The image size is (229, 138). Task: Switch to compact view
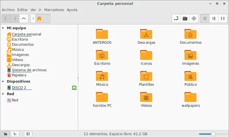coord(223,18)
